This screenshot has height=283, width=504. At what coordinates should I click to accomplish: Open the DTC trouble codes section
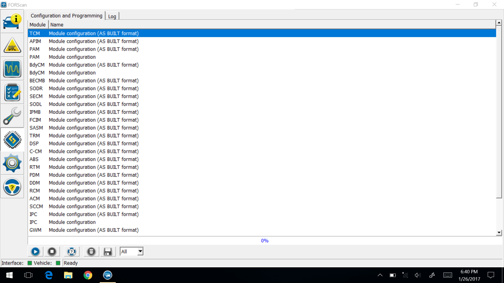[x=12, y=45]
